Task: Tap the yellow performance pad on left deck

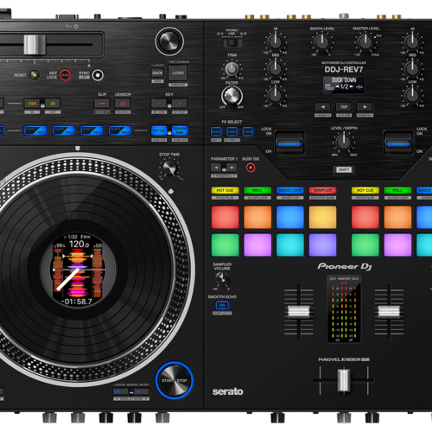Action: pyautogui.click(x=322, y=217)
